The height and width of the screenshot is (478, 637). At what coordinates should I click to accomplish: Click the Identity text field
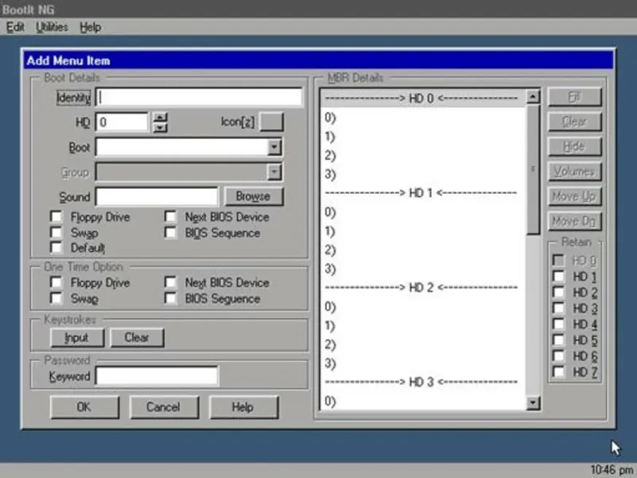(x=199, y=97)
